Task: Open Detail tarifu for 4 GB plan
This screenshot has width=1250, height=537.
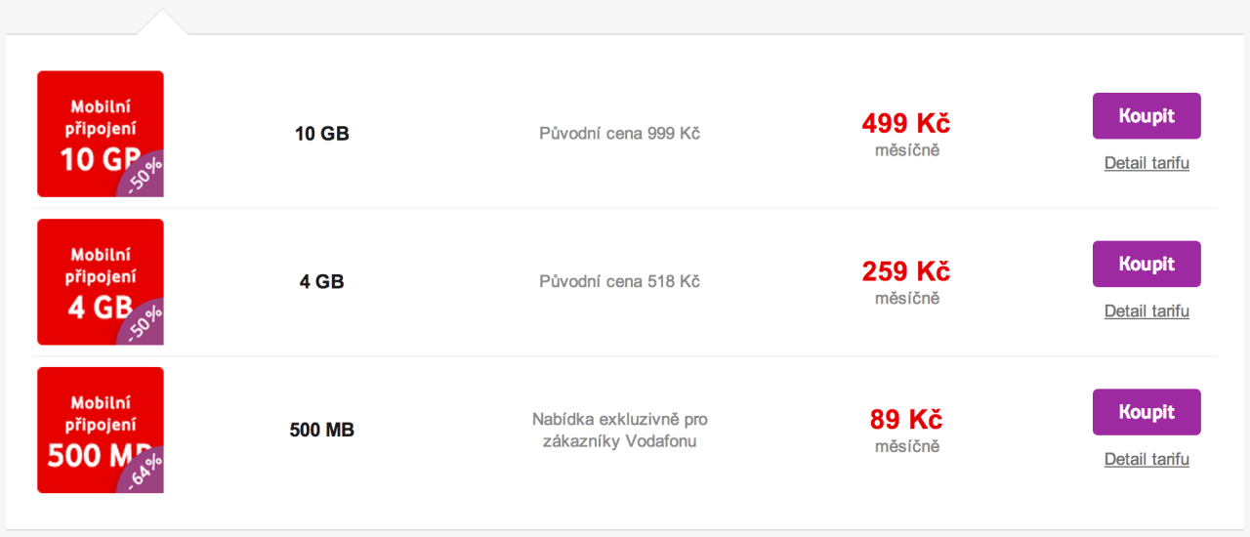Action: 1146,311
